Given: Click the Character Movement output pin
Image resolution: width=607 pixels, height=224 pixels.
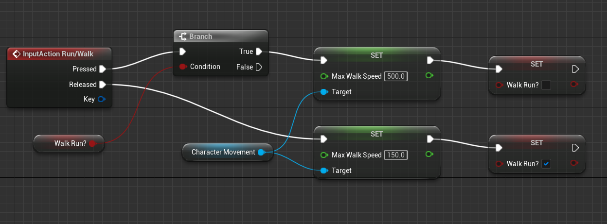Looking at the screenshot, I should click(x=261, y=152).
